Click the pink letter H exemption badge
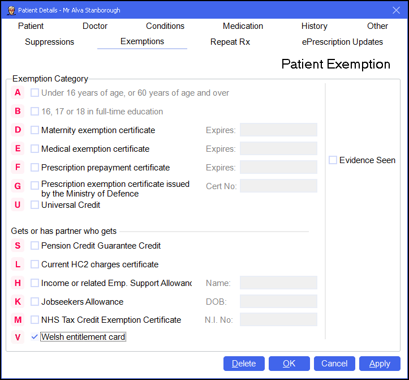The width and height of the screenshot is (409, 380). 18,283
